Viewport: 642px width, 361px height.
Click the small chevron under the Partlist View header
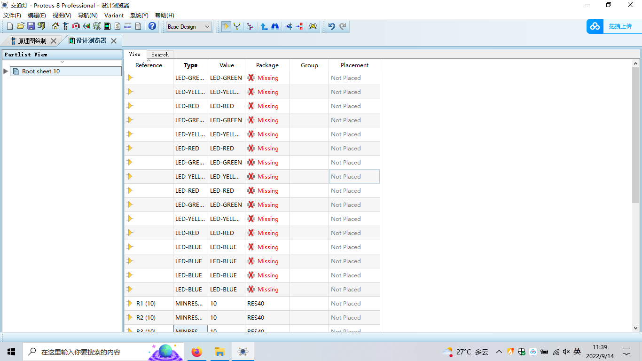[x=62, y=62]
